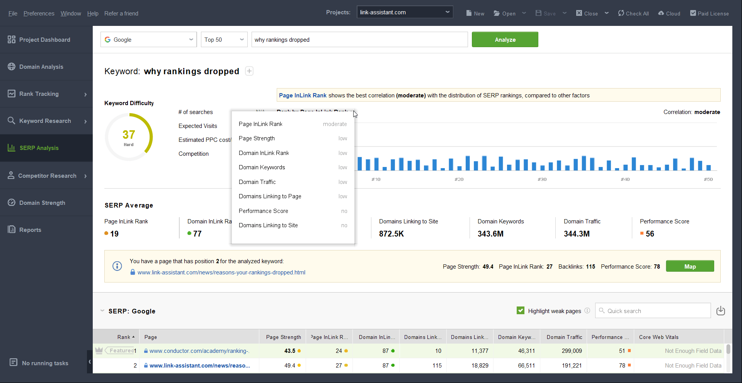Click the Check All refresh icon

point(621,13)
